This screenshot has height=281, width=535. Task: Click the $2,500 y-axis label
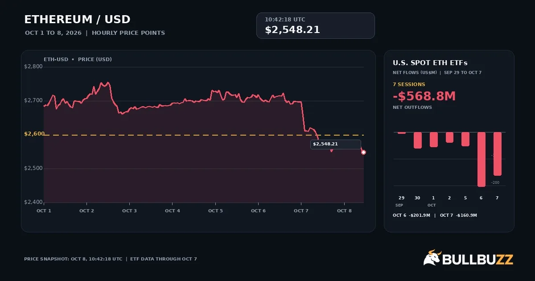[33, 169]
